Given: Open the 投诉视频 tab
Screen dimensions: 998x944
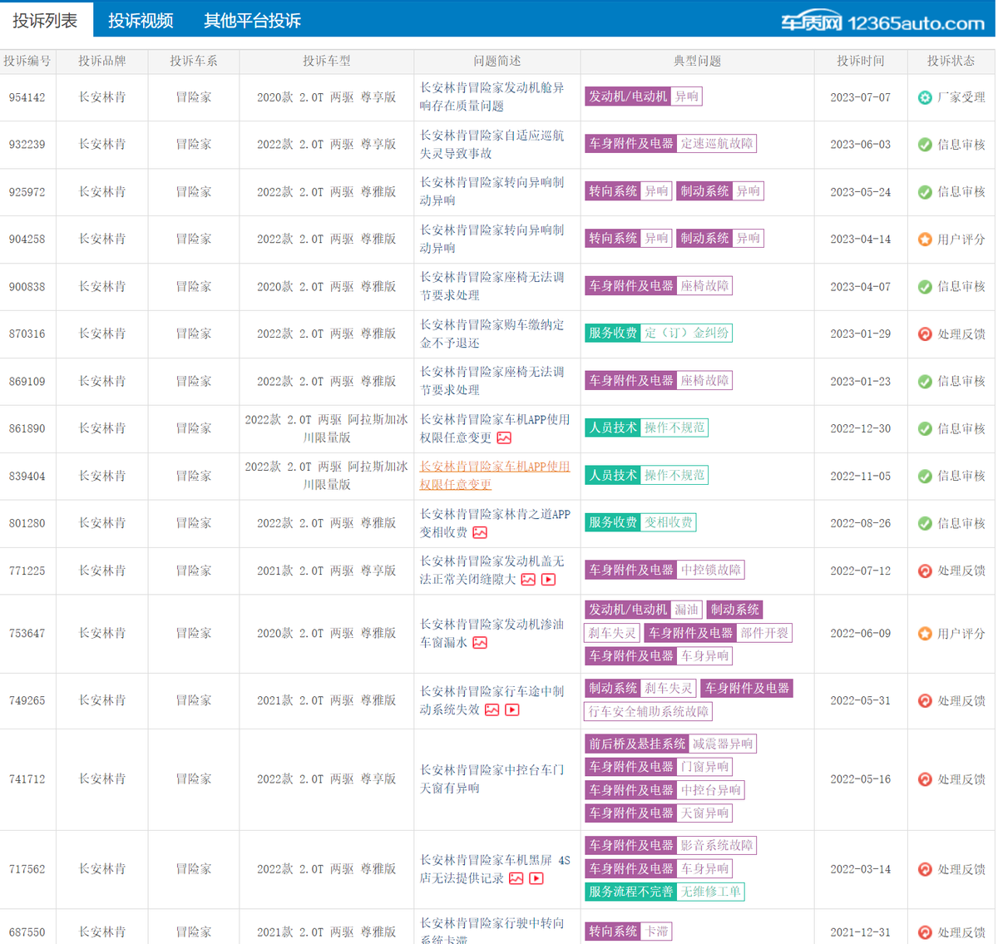Looking at the screenshot, I should click(141, 20).
